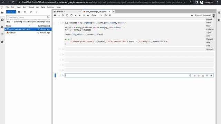
Task: Restart kernel and run all cells
Action: click(88, 15)
